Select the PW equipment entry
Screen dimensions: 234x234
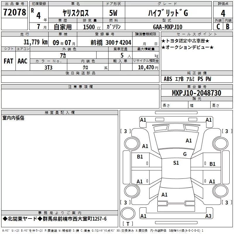[208, 79]
